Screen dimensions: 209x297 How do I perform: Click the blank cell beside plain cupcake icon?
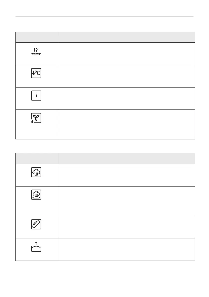[x=126, y=175]
